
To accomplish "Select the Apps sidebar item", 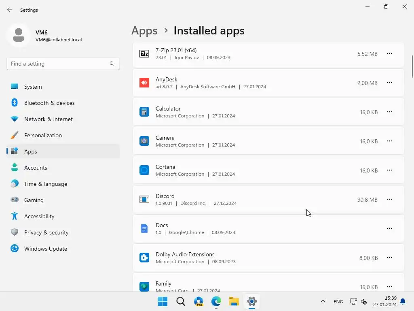I will click(x=63, y=151).
